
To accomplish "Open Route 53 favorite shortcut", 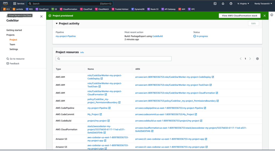I will click(153, 9).
